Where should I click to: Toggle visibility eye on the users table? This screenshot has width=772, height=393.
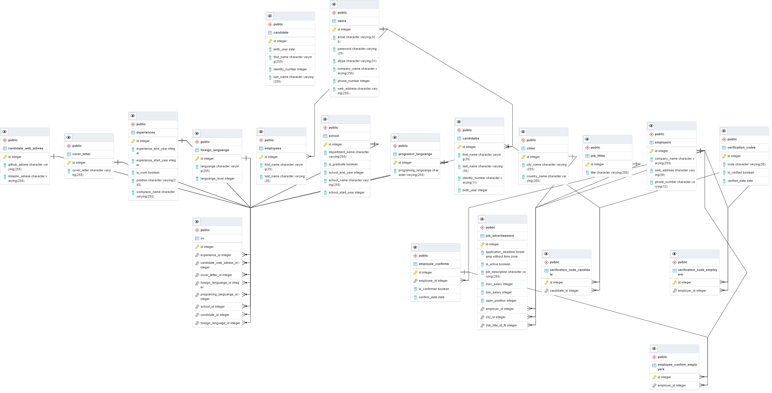(x=334, y=4)
